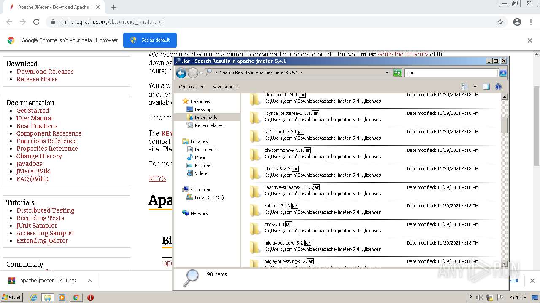Viewport: 540px width, 303px height.
Task: Open Get Started documentation link
Action: point(32,111)
